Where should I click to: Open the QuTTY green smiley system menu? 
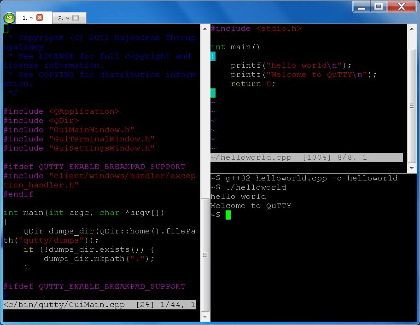click(9, 18)
